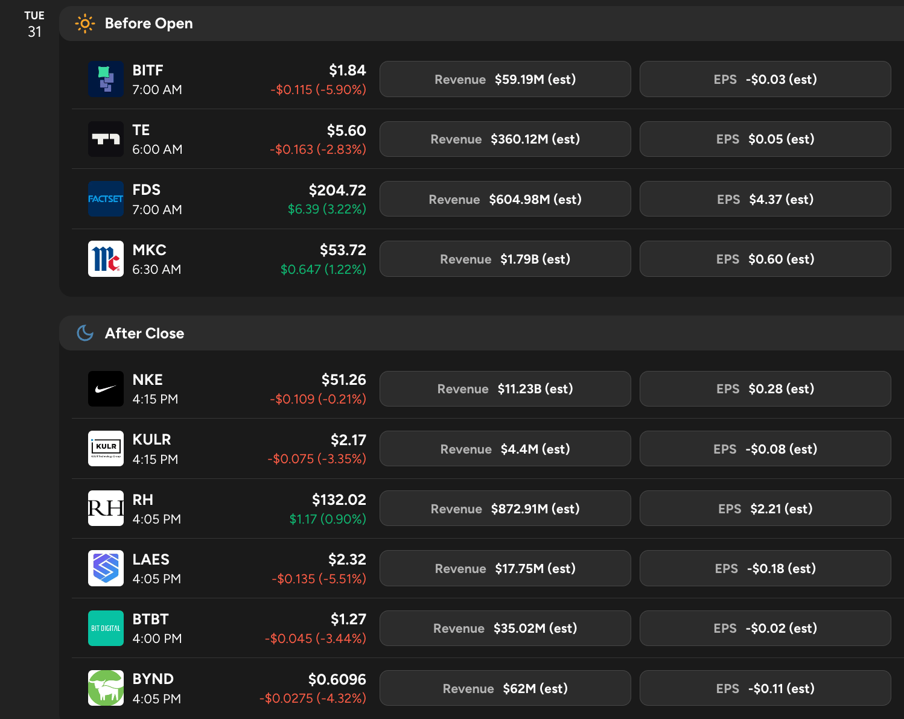Image resolution: width=904 pixels, height=719 pixels.
Task: Click RH price $132.02
Action: (x=339, y=499)
